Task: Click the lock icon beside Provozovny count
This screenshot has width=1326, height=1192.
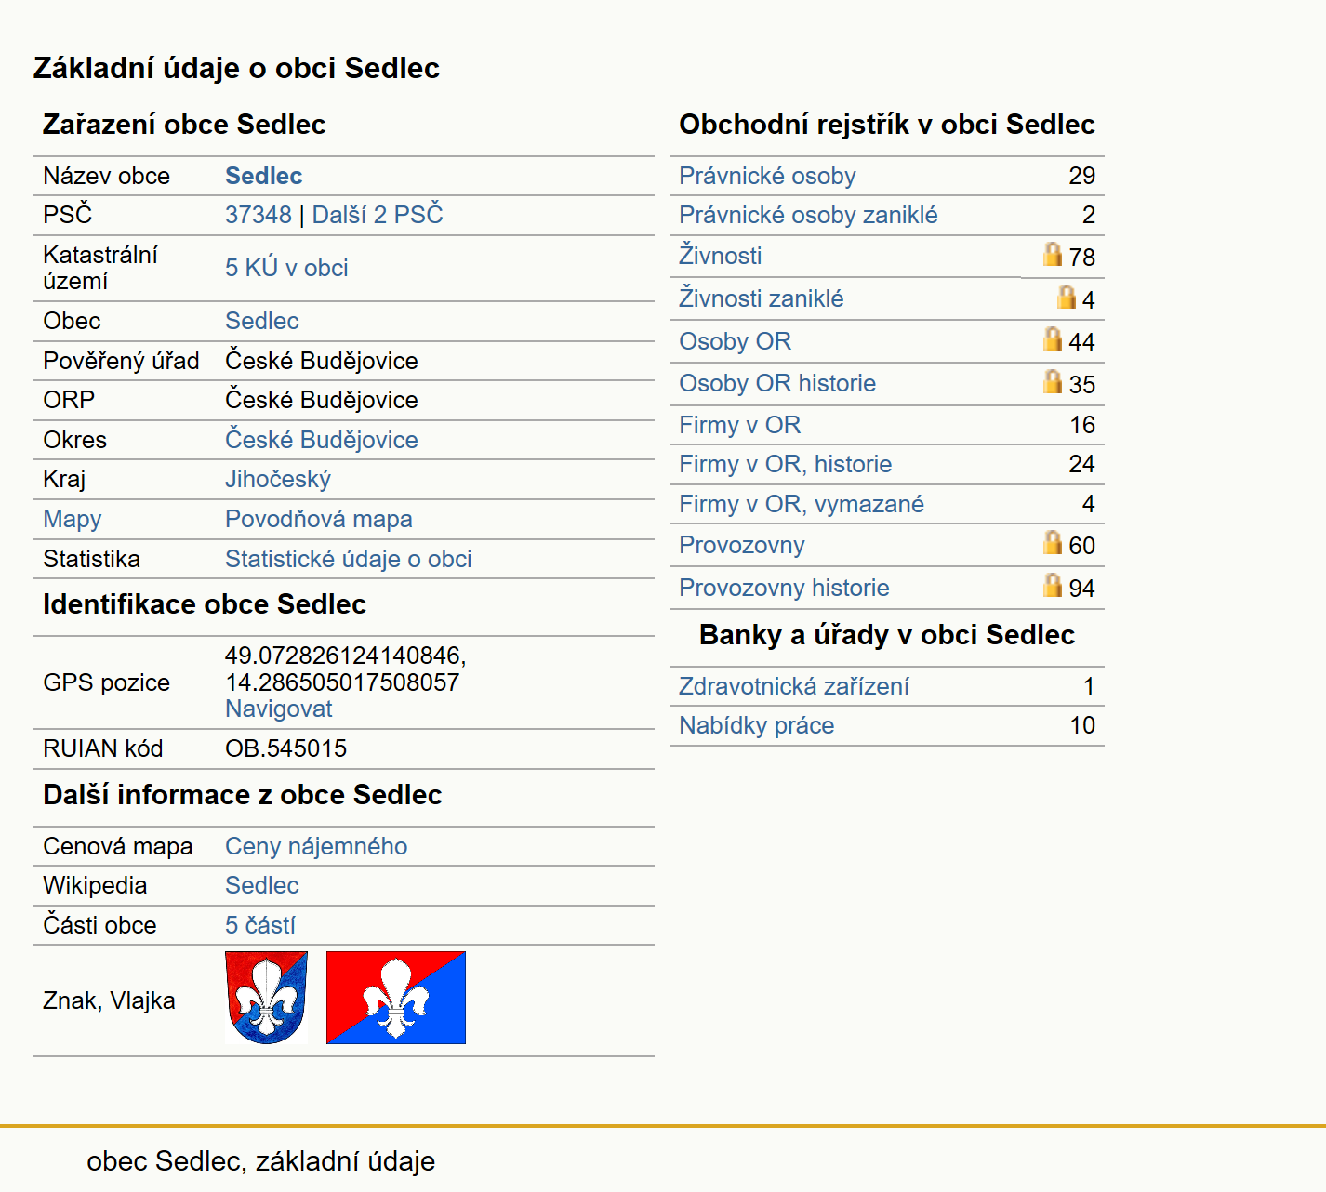Action: click(1052, 542)
